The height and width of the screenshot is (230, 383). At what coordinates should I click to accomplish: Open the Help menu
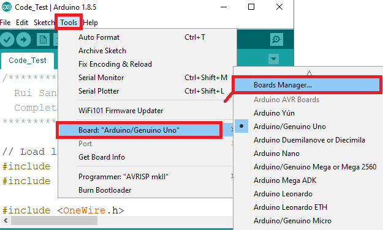(x=90, y=23)
